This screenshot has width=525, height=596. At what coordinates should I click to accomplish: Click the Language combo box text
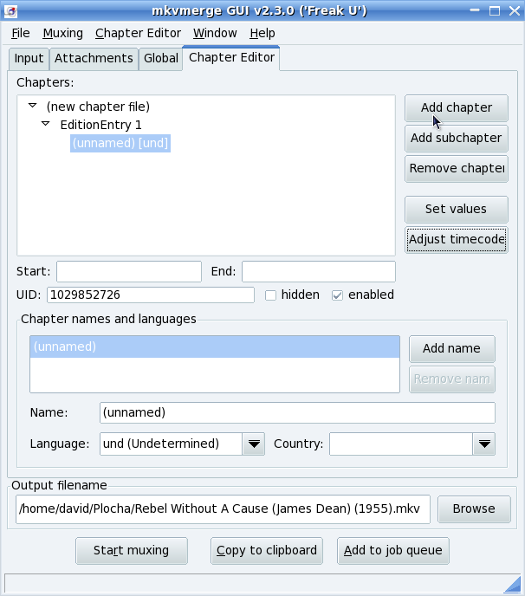click(x=171, y=444)
